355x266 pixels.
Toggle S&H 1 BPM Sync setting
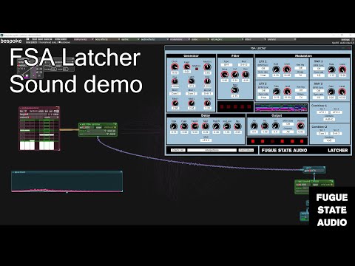point(319,69)
